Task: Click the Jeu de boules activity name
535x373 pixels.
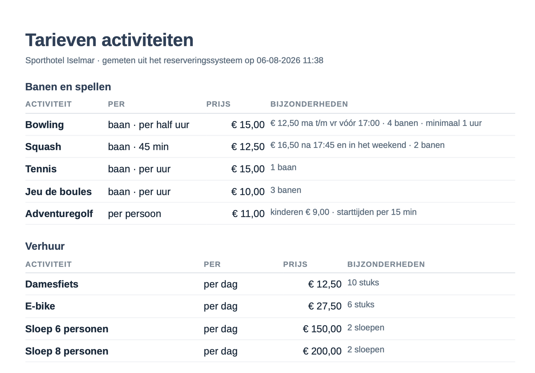Action: [59, 192]
